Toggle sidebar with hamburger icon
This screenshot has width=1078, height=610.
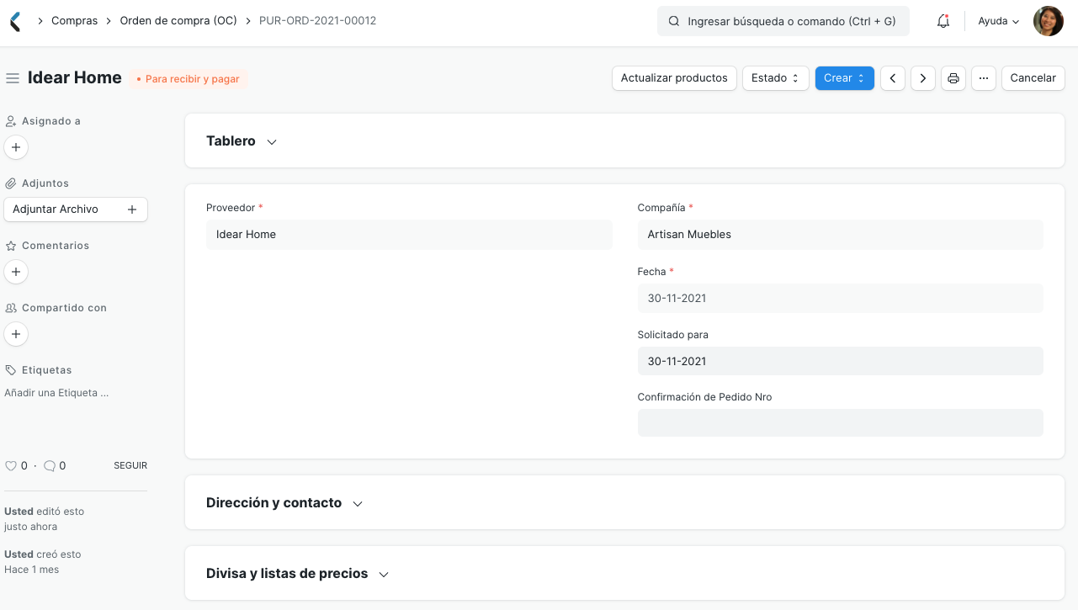(13, 78)
